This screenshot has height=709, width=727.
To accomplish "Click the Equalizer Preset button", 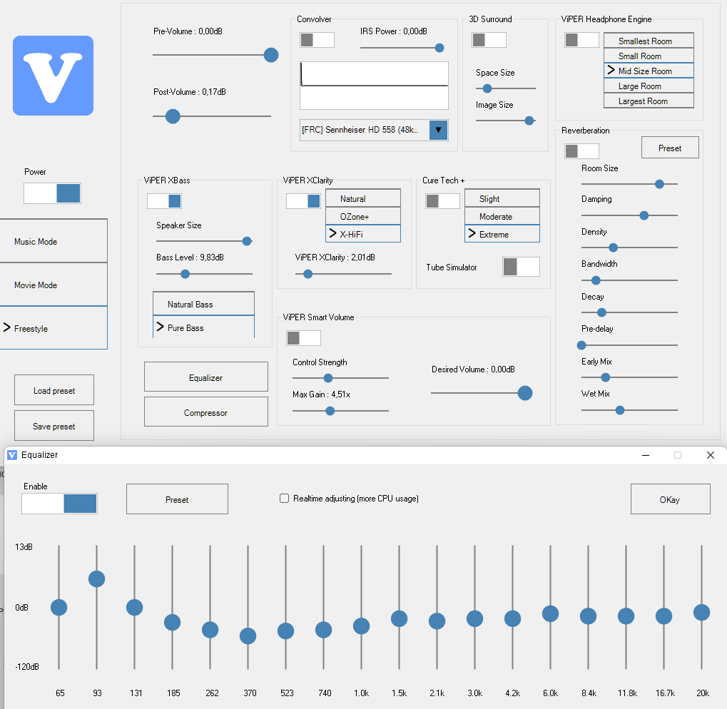I will [177, 499].
